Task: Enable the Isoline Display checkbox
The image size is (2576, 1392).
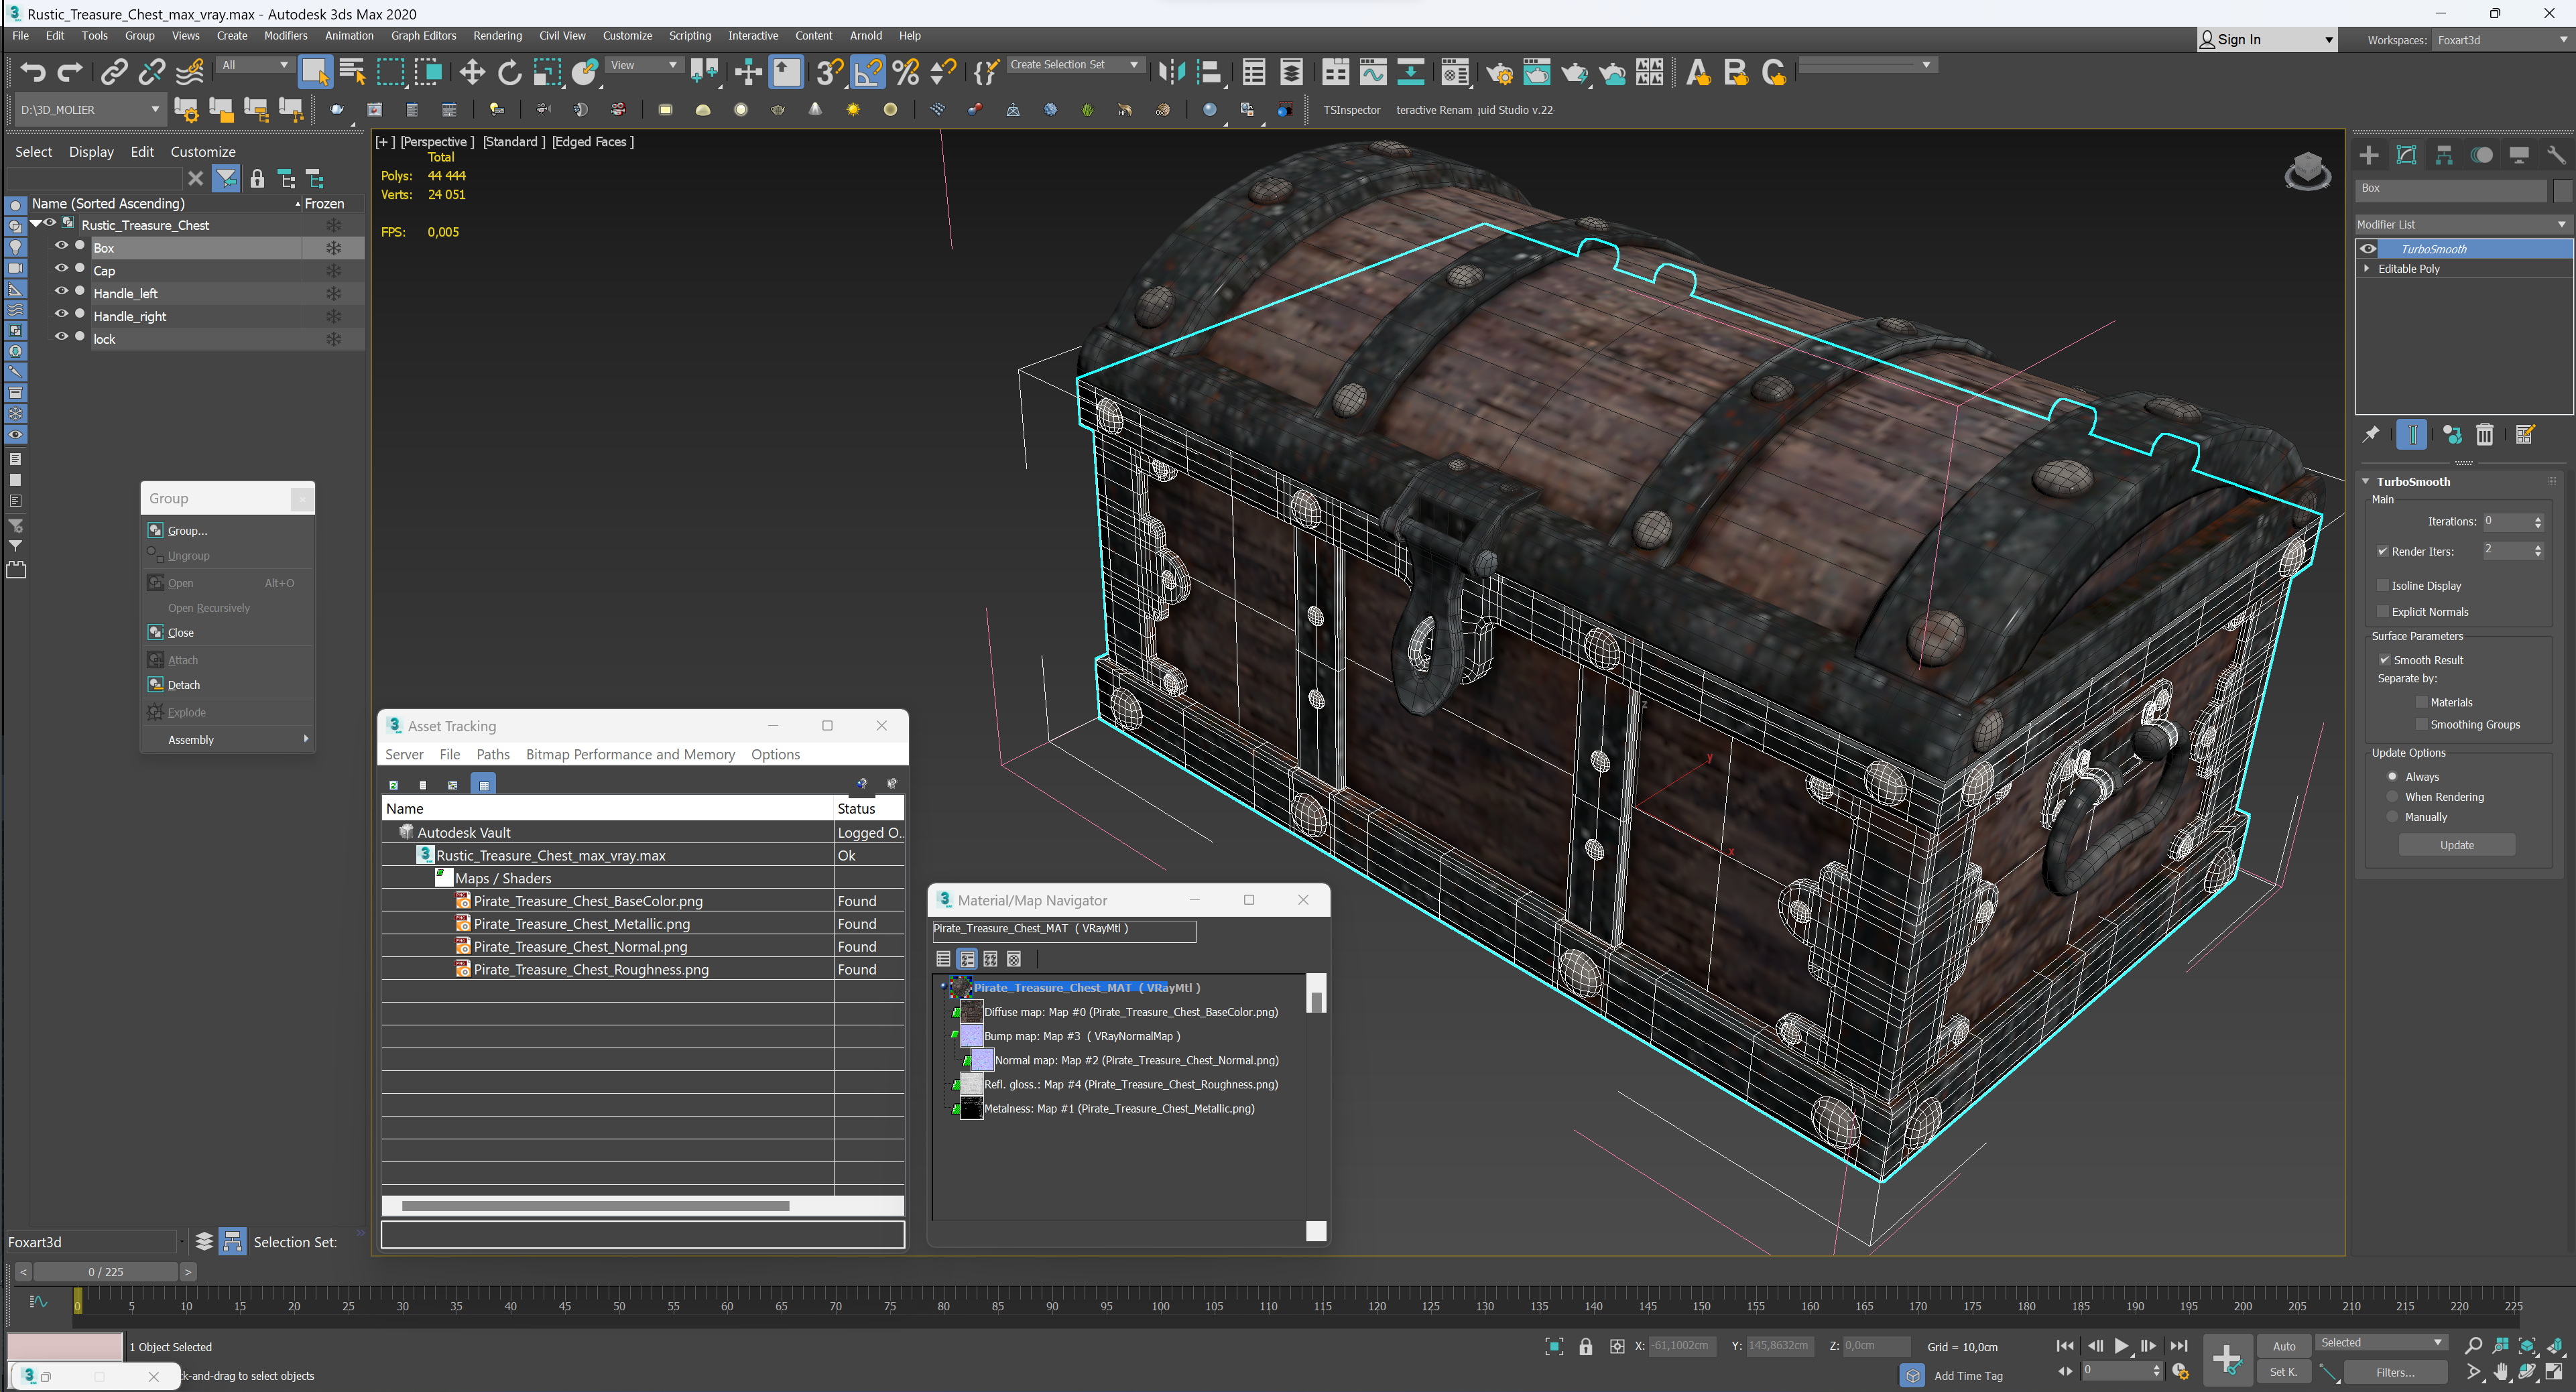Action: click(x=2383, y=585)
